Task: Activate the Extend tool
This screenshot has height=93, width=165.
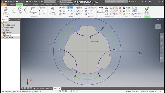Action: coord(71,11)
